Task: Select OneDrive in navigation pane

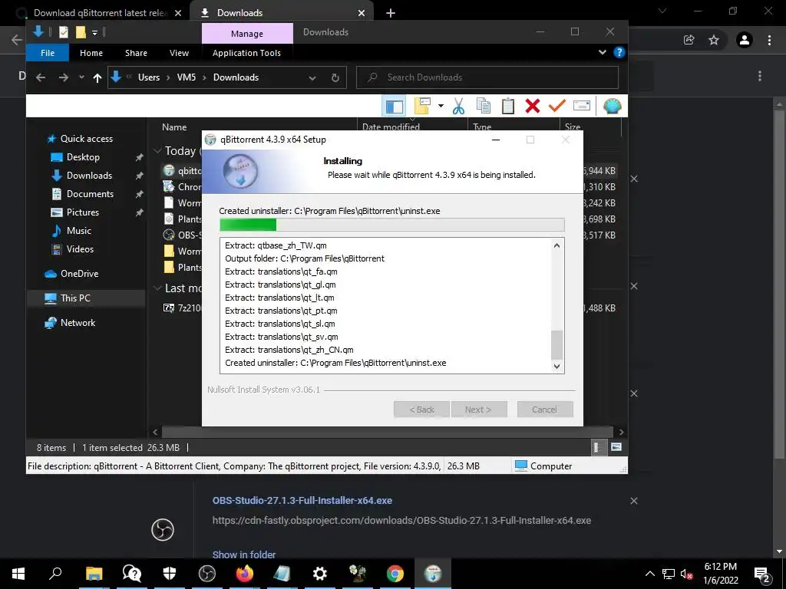Action: pyautogui.click(x=79, y=274)
